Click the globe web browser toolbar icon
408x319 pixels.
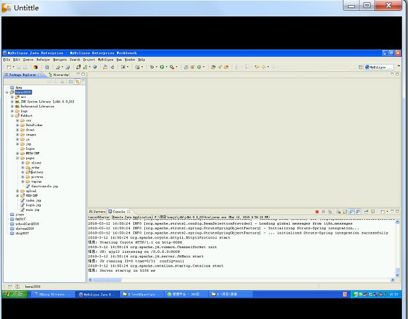[95, 67]
